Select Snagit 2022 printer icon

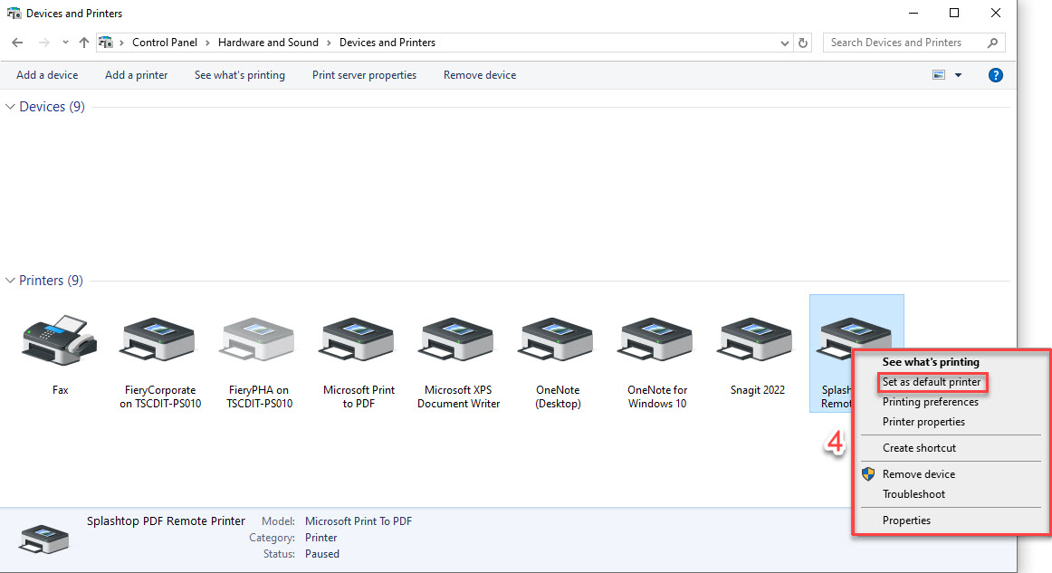756,341
